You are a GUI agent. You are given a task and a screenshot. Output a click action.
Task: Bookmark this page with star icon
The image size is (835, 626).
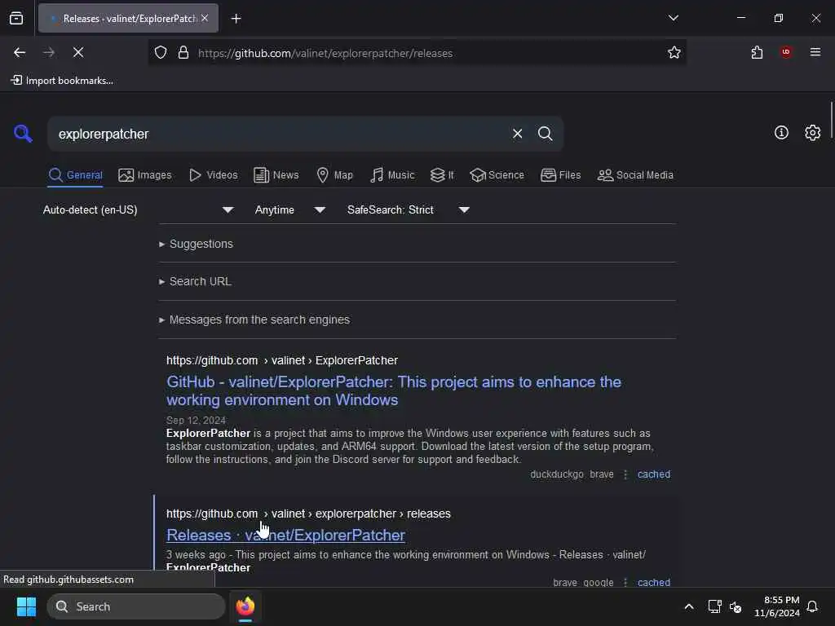(x=674, y=52)
